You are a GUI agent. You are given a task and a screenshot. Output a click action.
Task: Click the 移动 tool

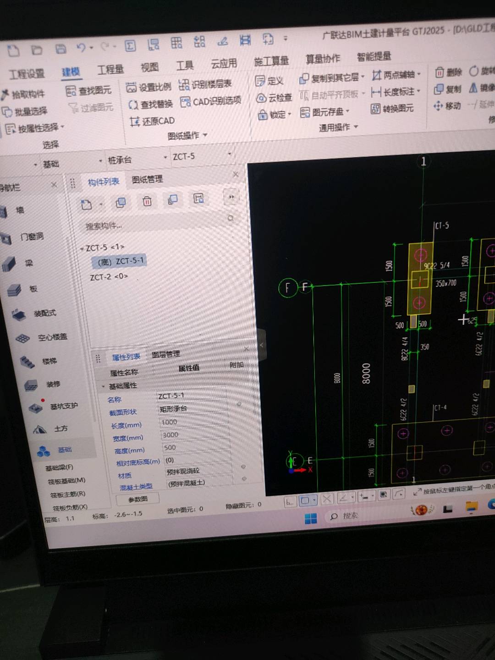click(x=447, y=106)
